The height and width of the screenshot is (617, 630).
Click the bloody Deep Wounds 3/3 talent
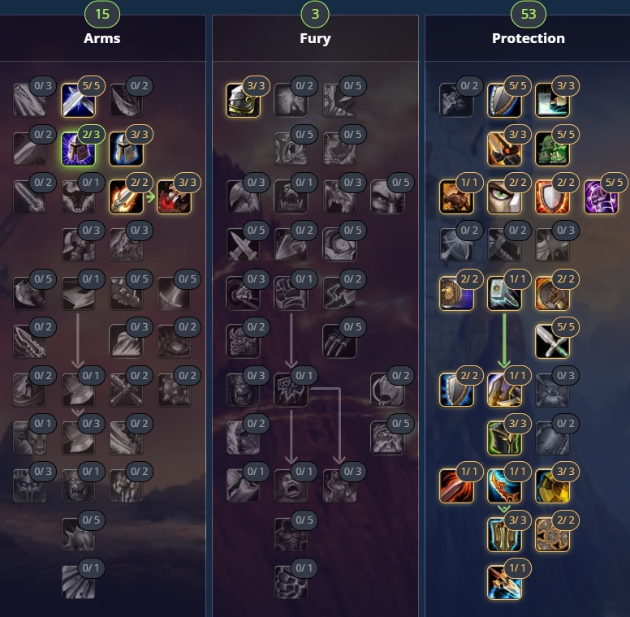coord(175,196)
